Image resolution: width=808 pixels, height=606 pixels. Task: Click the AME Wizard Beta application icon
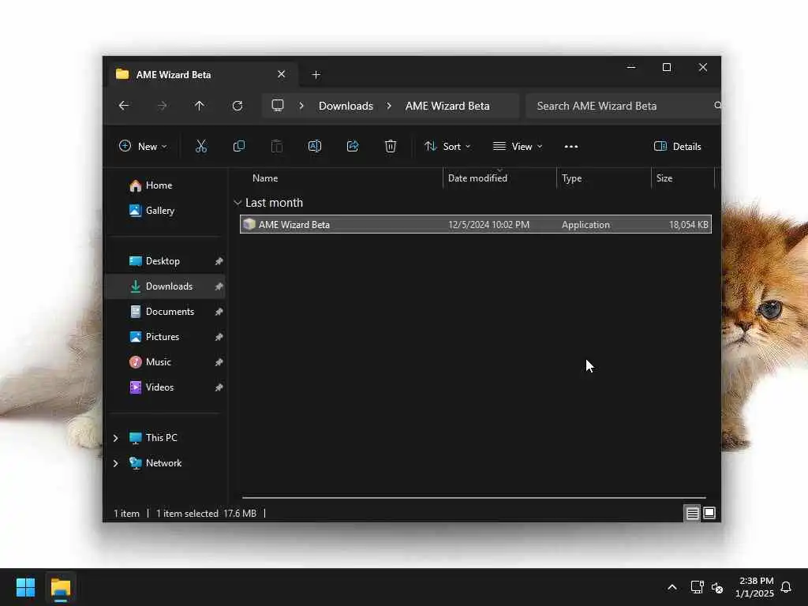click(249, 224)
